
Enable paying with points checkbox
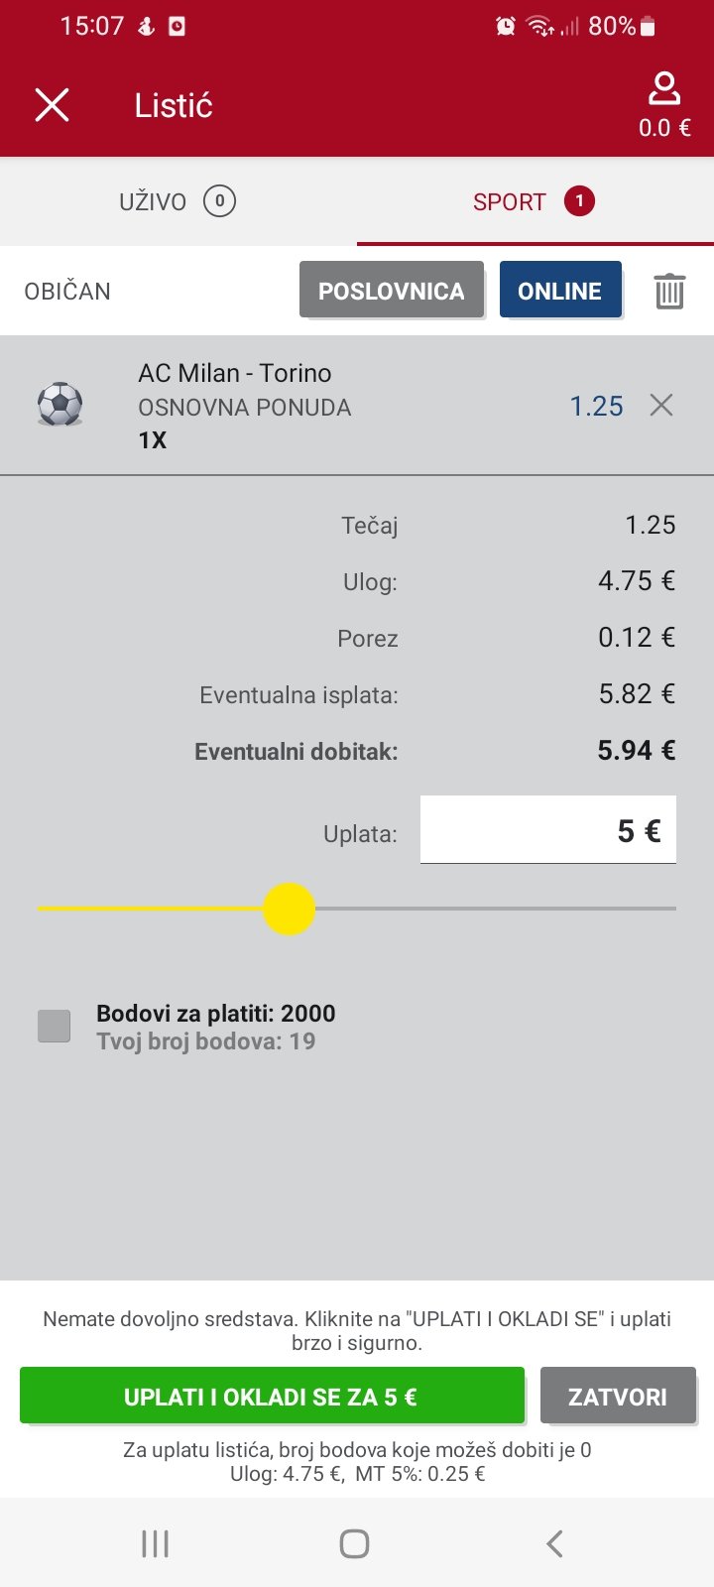coord(54,1026)
